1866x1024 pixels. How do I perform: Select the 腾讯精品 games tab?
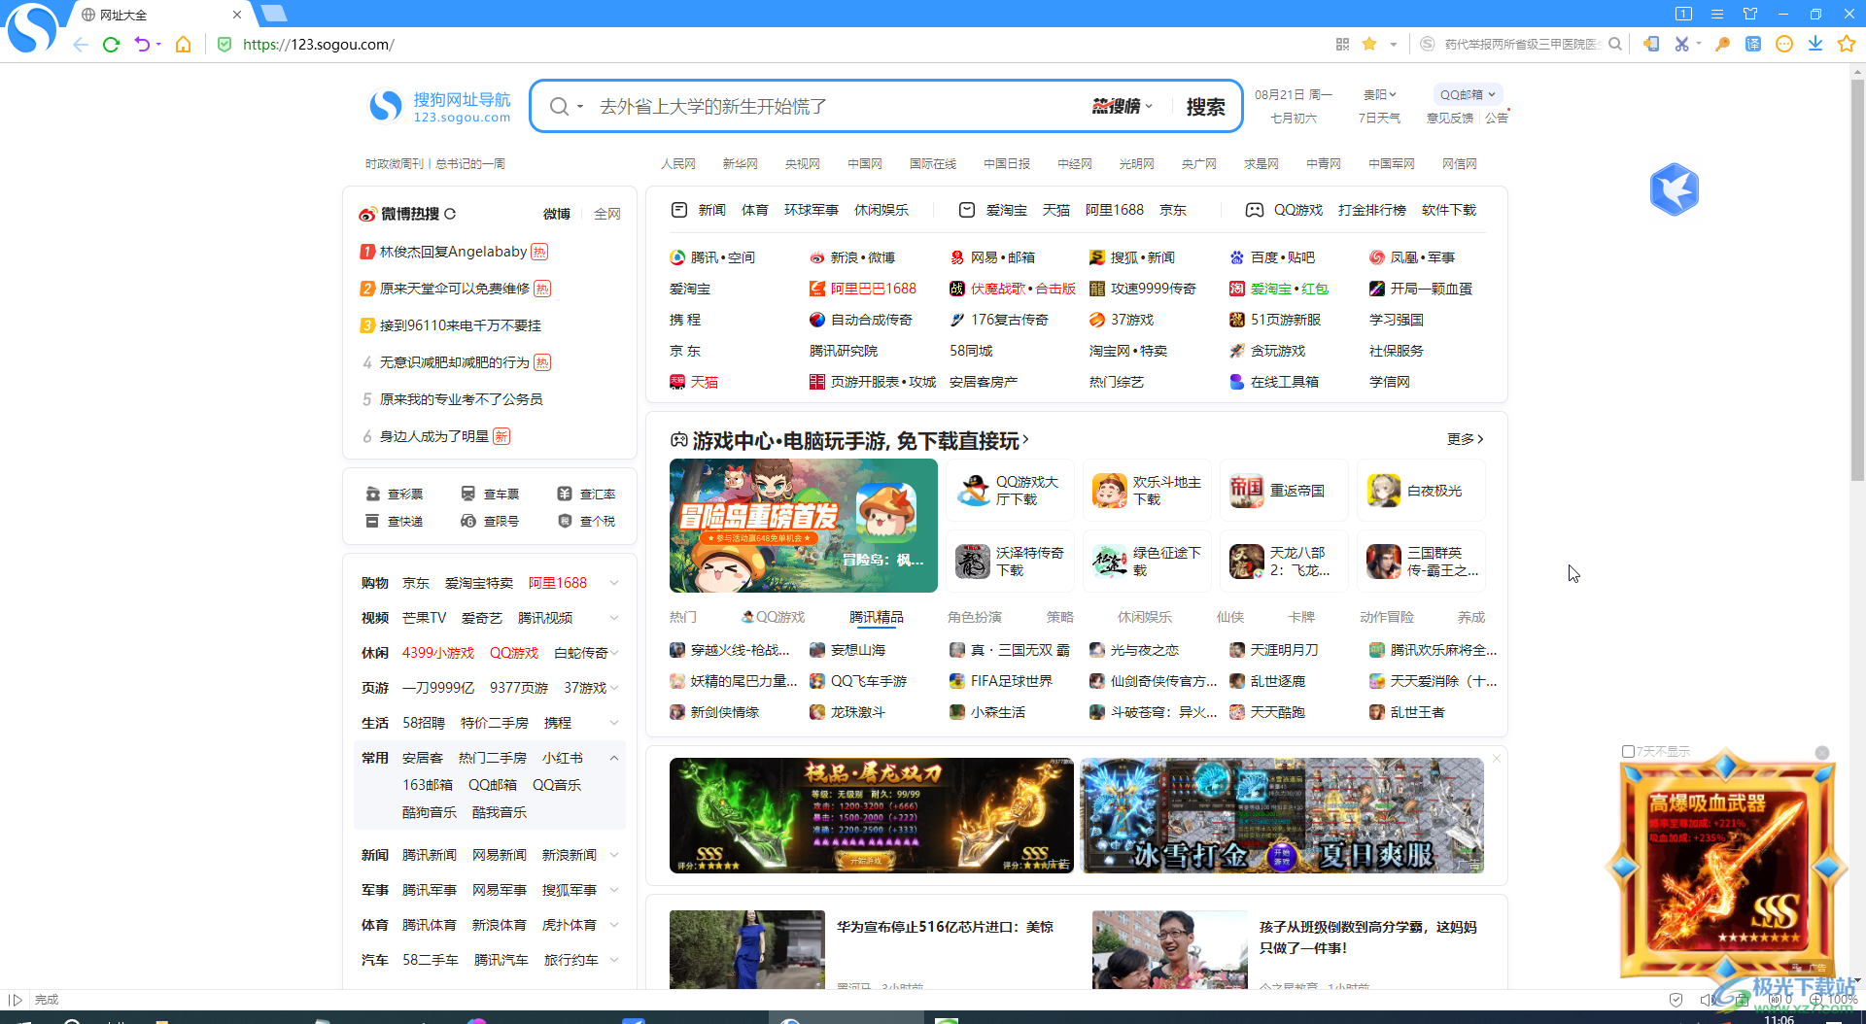point(876,617)
